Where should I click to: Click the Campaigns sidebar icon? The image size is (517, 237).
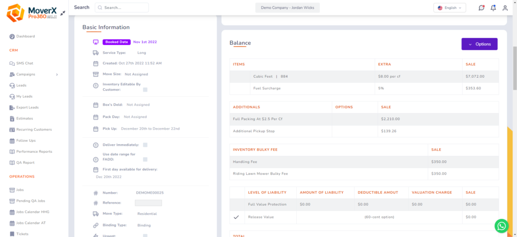[12, 75]
